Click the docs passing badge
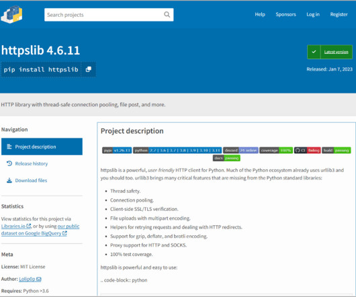Viewport: 356px width, 297px height. tap(226, 158)
